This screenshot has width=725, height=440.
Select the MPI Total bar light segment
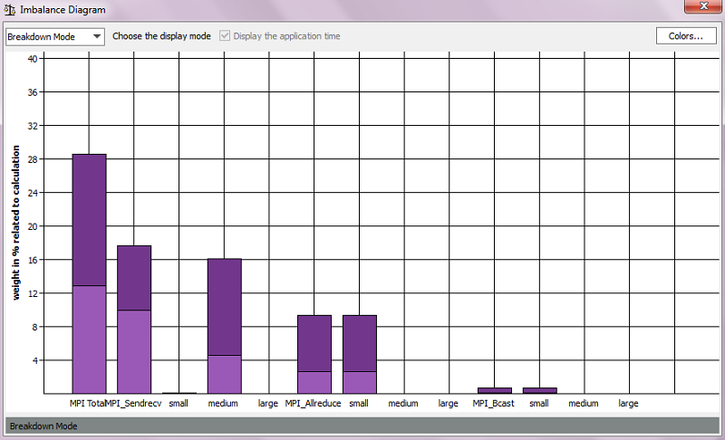[x=89, y=340]
